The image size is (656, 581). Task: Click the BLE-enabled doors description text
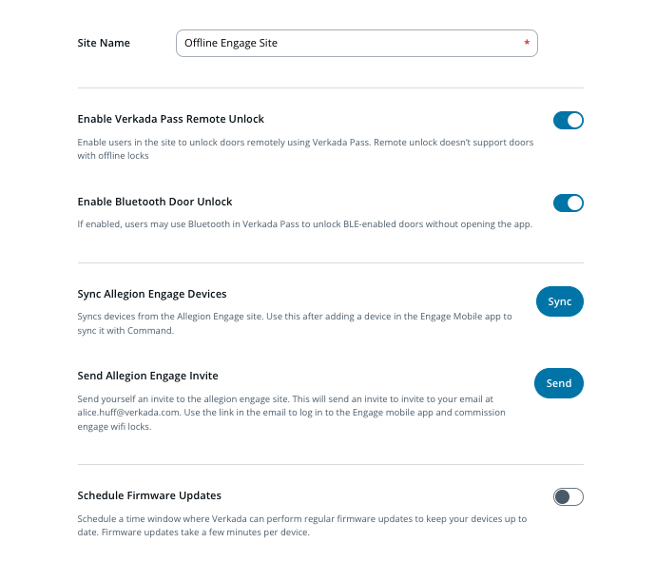coord(304,225)
